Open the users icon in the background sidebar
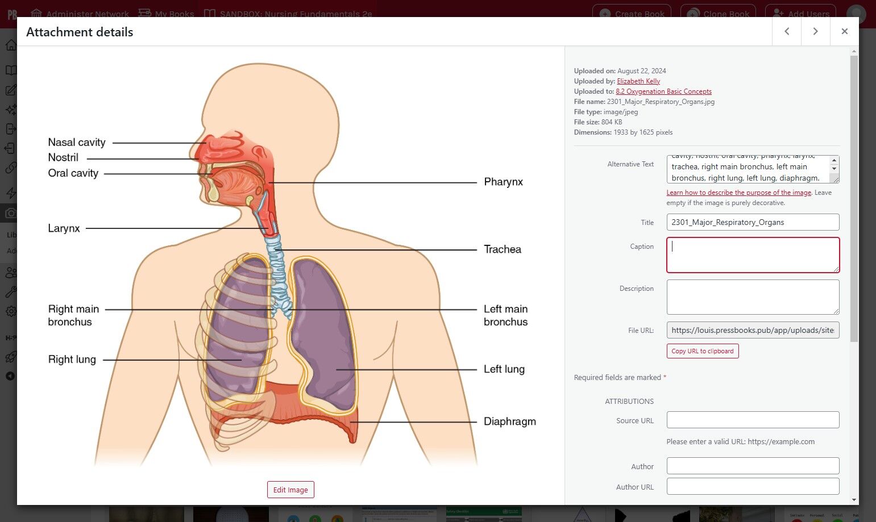Viewport: 876px width, 522px height. [x=10, y=273]
